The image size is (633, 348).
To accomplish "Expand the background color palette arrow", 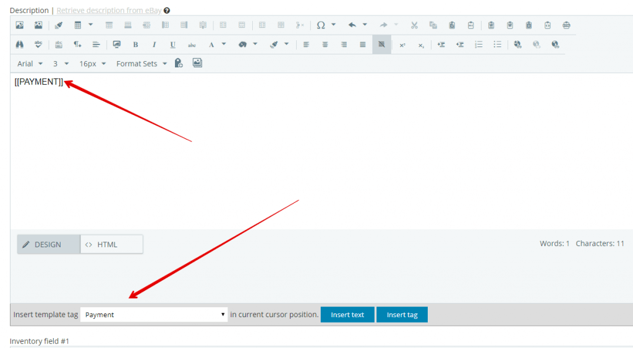I will click(255, 44).
